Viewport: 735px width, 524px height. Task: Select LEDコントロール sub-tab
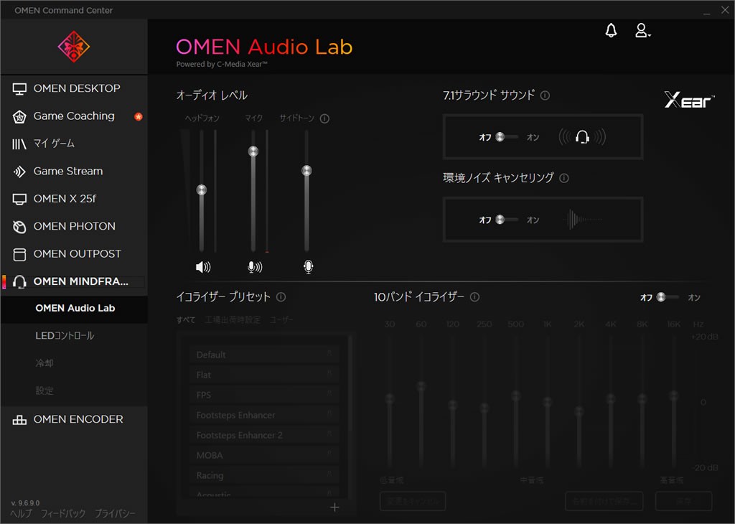click(x=65, y=336)
